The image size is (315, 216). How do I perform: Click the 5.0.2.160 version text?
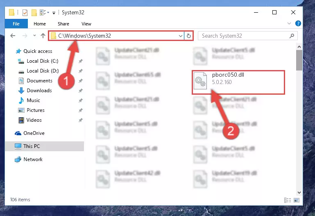[x=222, y=82]
